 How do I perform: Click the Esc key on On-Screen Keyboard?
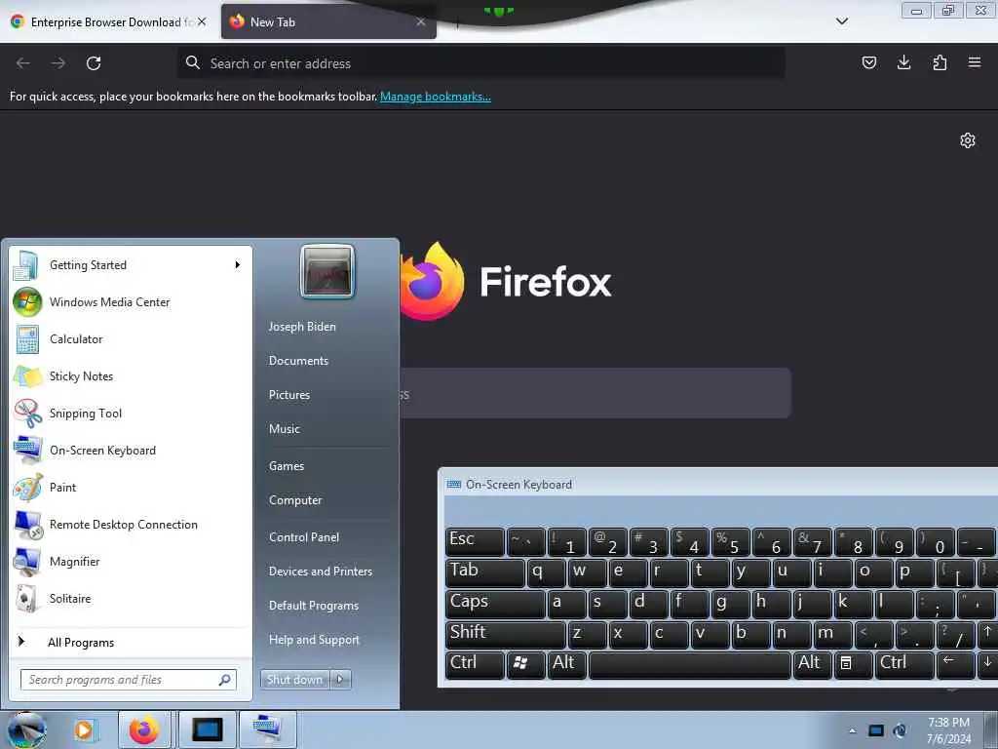coord(475,540)
